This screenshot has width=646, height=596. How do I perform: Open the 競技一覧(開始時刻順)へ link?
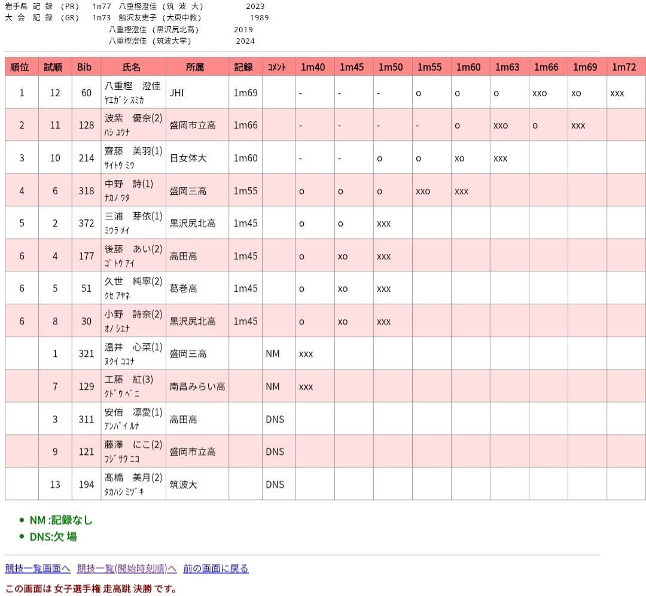[126, 569]
